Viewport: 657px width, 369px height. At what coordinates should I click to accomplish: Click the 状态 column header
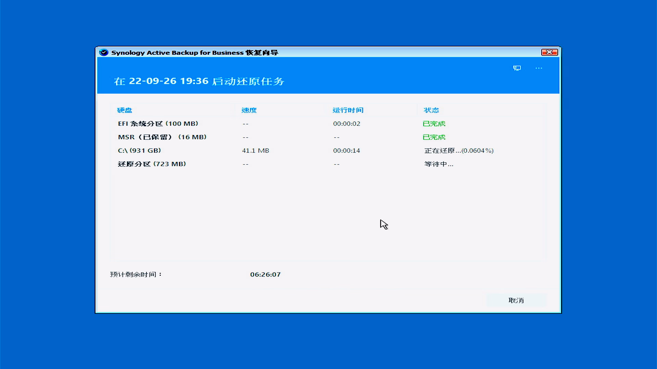point(431,110)
